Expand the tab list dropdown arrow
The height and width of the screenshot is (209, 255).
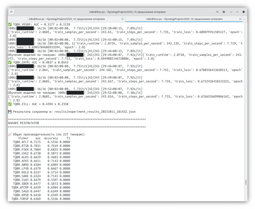click(x=245, y=19)
